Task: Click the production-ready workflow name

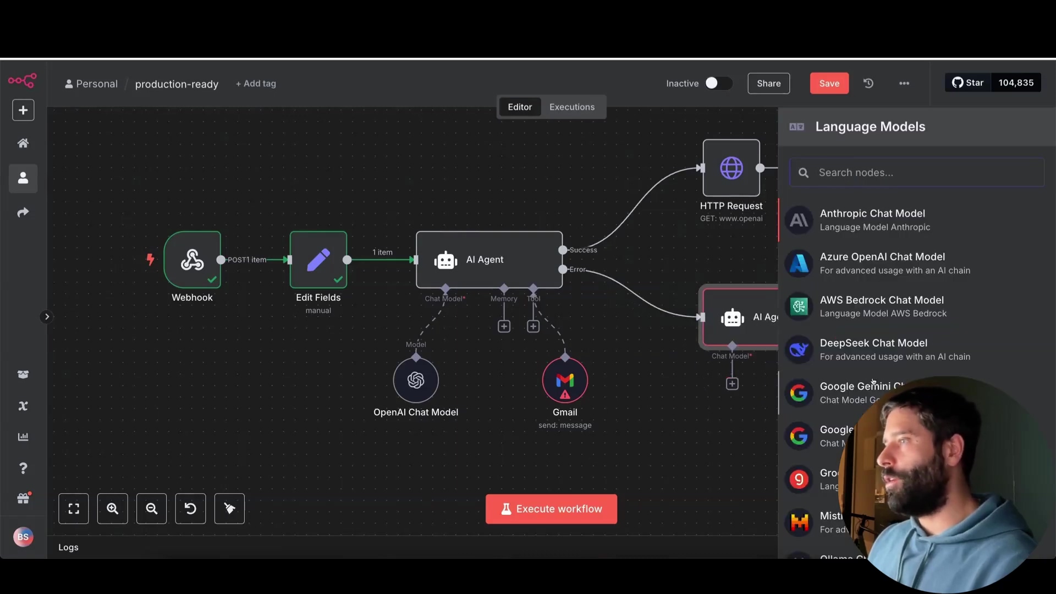Action: (177, 84)
